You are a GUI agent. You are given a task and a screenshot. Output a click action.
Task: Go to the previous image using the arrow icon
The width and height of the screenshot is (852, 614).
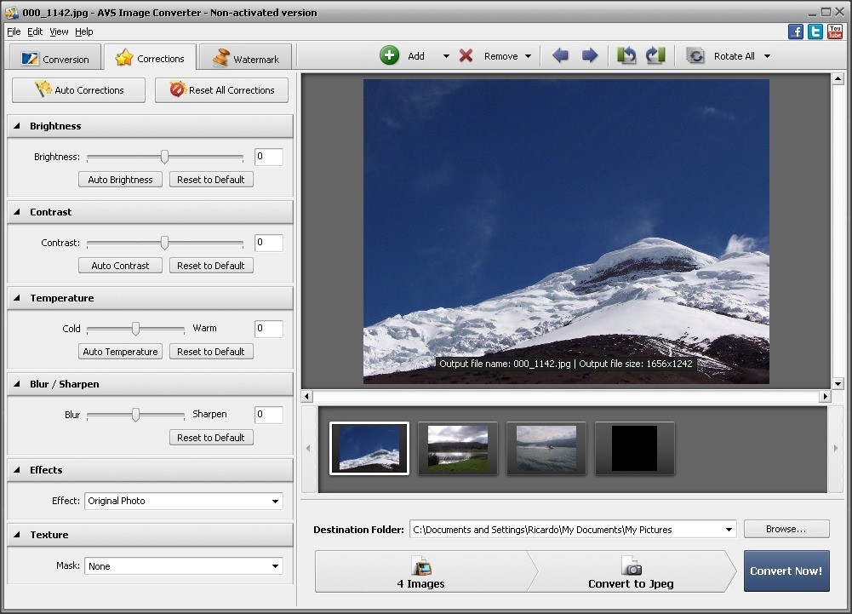click(561, 55)
